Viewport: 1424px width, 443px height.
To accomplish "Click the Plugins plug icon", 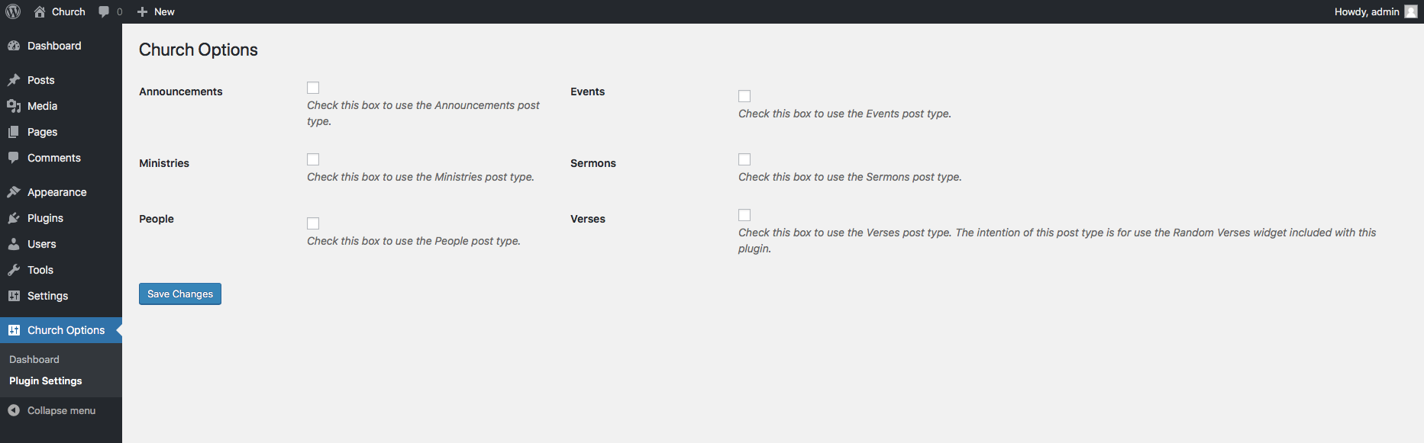I will point(14,218).
